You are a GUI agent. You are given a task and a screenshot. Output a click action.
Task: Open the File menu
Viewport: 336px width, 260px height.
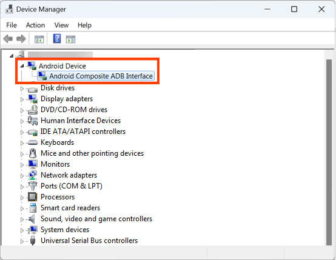(x=12, y=25)
